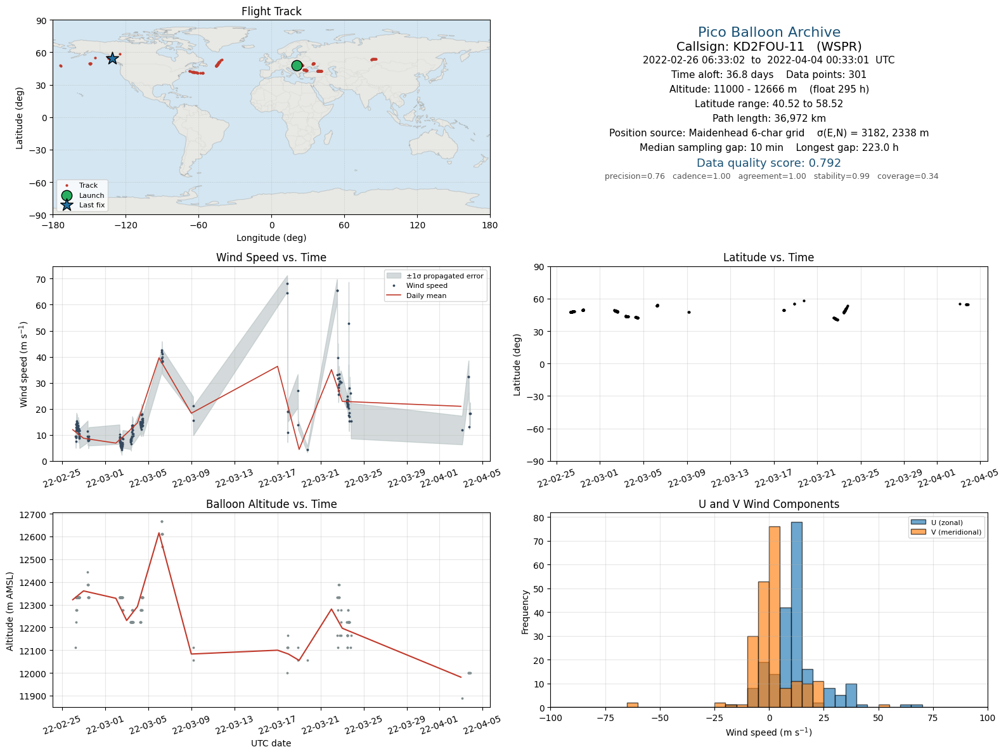The height and width of the screenshot is (754, 1006).
Task: Click the 'Wind Speed vs. Time' chart title
Action: [271, 257]
